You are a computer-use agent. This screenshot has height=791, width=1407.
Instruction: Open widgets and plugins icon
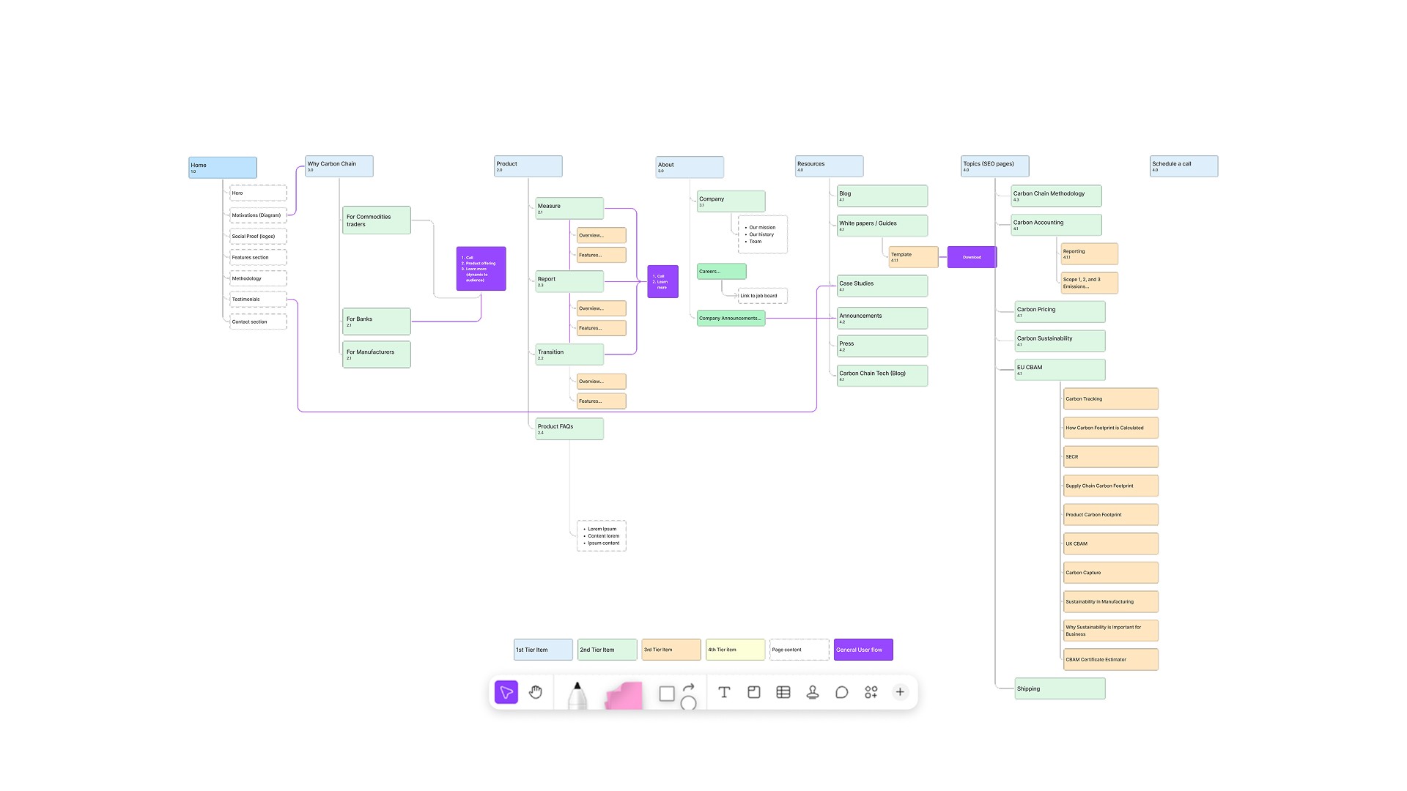871,692
